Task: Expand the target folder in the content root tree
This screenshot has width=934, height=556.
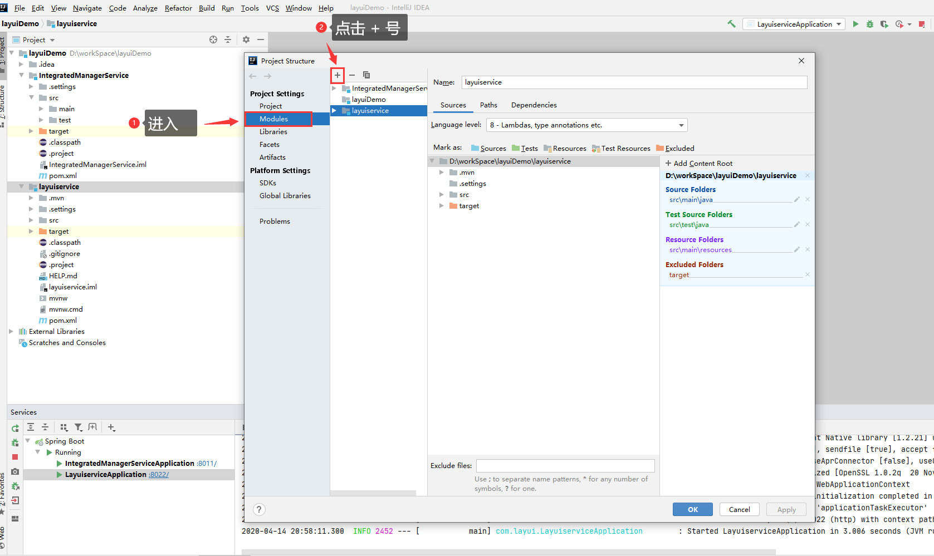Action: [x=442, y=205]
